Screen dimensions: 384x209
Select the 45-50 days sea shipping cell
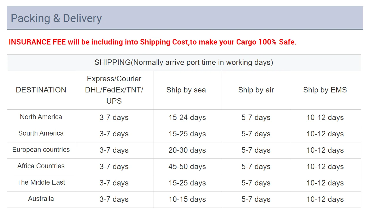pos(187,167)
